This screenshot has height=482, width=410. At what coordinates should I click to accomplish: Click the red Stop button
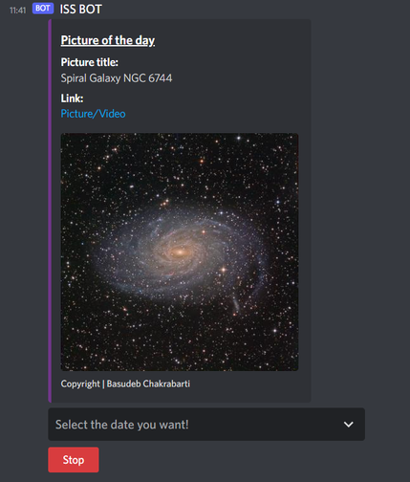tap(74, 460)
